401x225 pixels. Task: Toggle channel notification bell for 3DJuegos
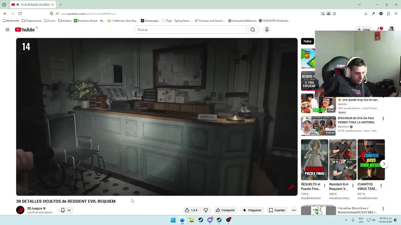tap(63, 210)
